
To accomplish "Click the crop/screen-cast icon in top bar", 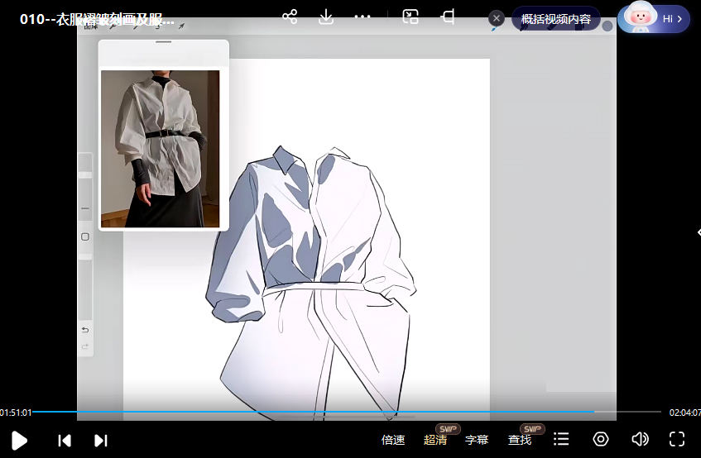I will (448, 17).
